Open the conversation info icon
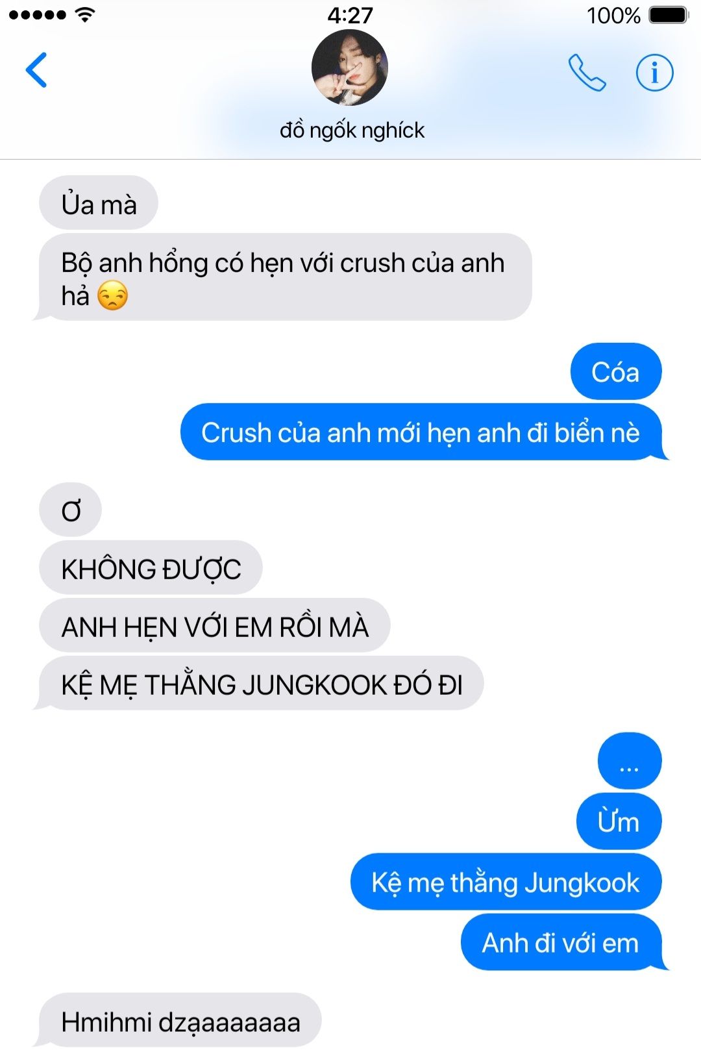701x1061 pixels. pos(654,72)
